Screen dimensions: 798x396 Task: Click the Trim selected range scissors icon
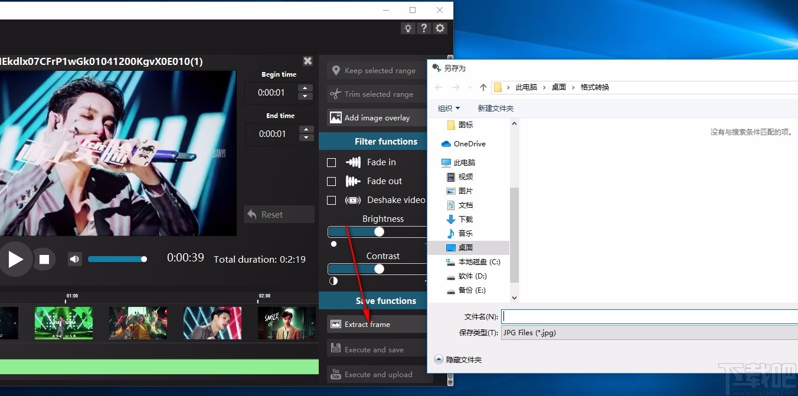point(335,94)
